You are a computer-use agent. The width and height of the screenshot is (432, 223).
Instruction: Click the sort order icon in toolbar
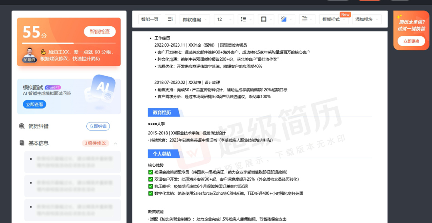pos(170,19)
